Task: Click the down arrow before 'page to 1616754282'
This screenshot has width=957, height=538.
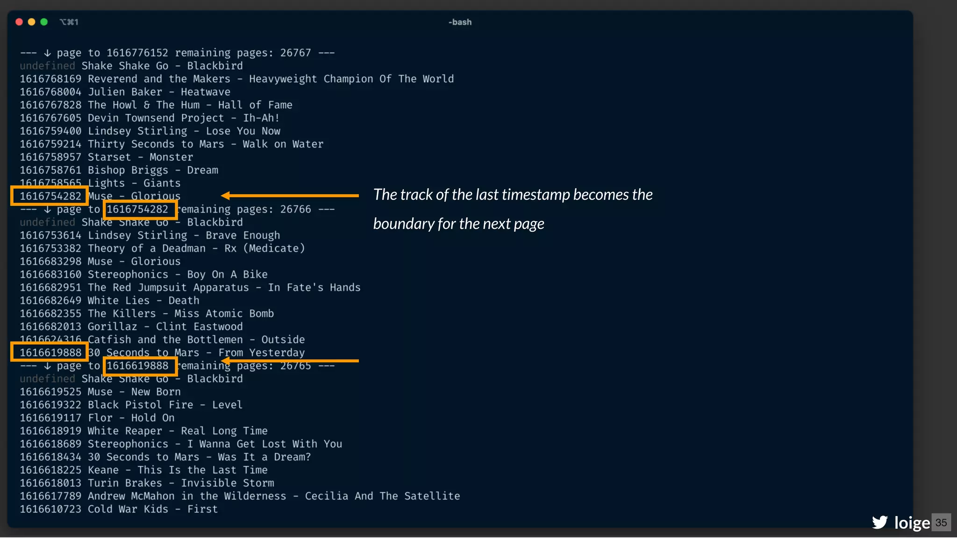Action: [x=47, y=210]
